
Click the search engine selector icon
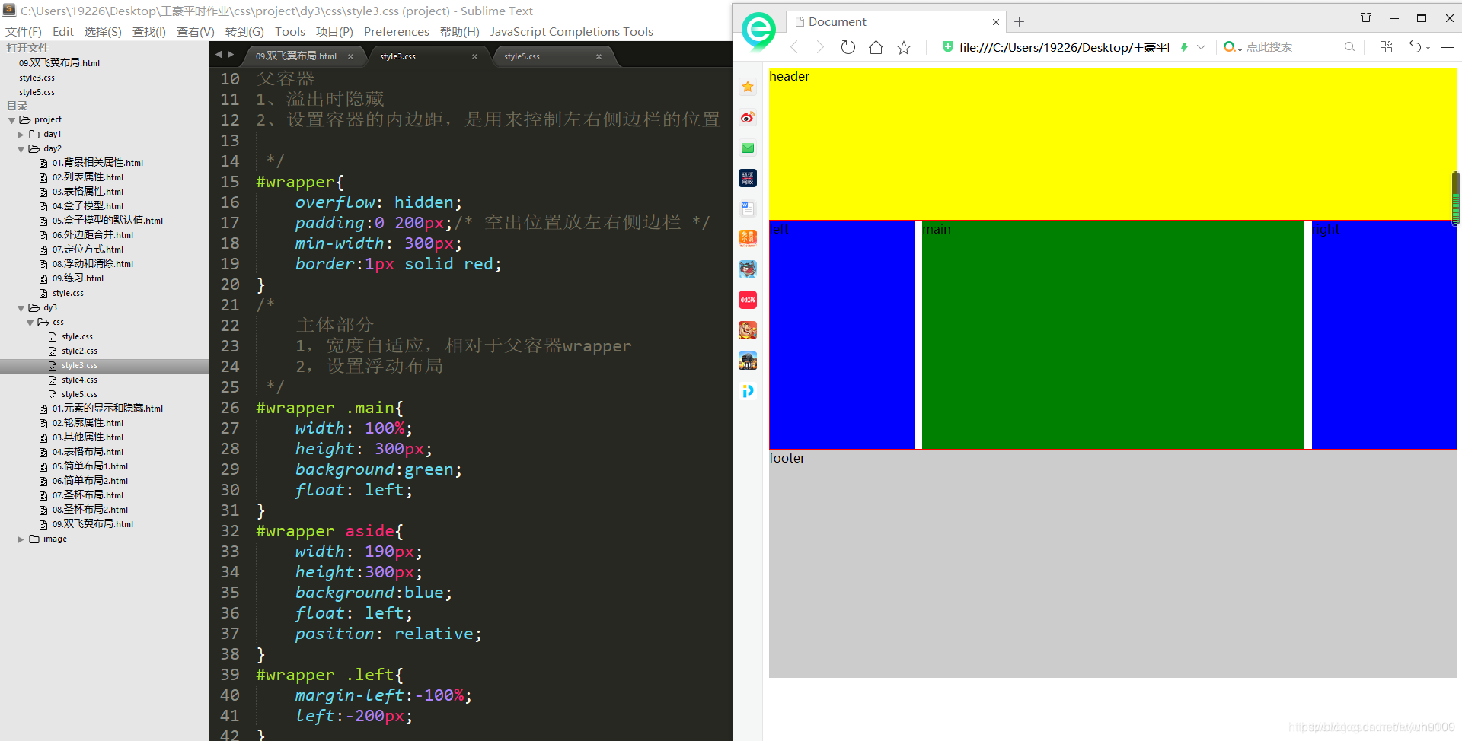pyautogui.click(x=1231, y=47)
